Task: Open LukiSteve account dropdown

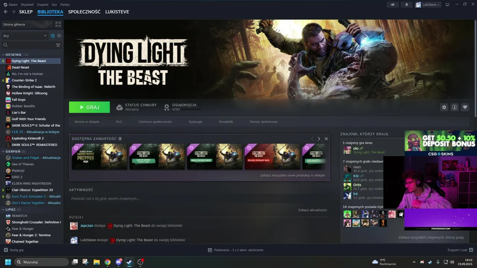Action: coord(428,4)
